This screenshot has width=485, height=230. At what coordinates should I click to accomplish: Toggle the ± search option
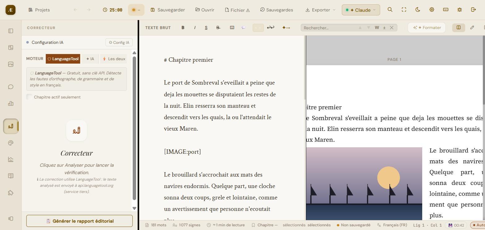(x=384, y=27)
